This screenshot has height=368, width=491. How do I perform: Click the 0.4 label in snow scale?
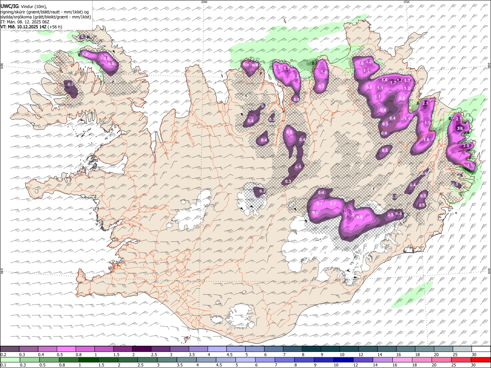click(x=41, y=355)
